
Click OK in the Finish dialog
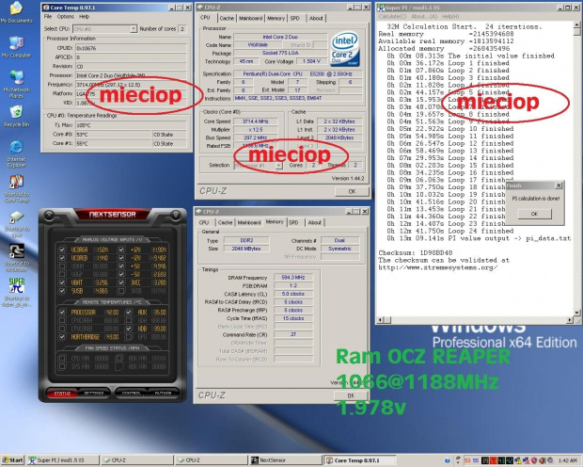click(534, 214)
